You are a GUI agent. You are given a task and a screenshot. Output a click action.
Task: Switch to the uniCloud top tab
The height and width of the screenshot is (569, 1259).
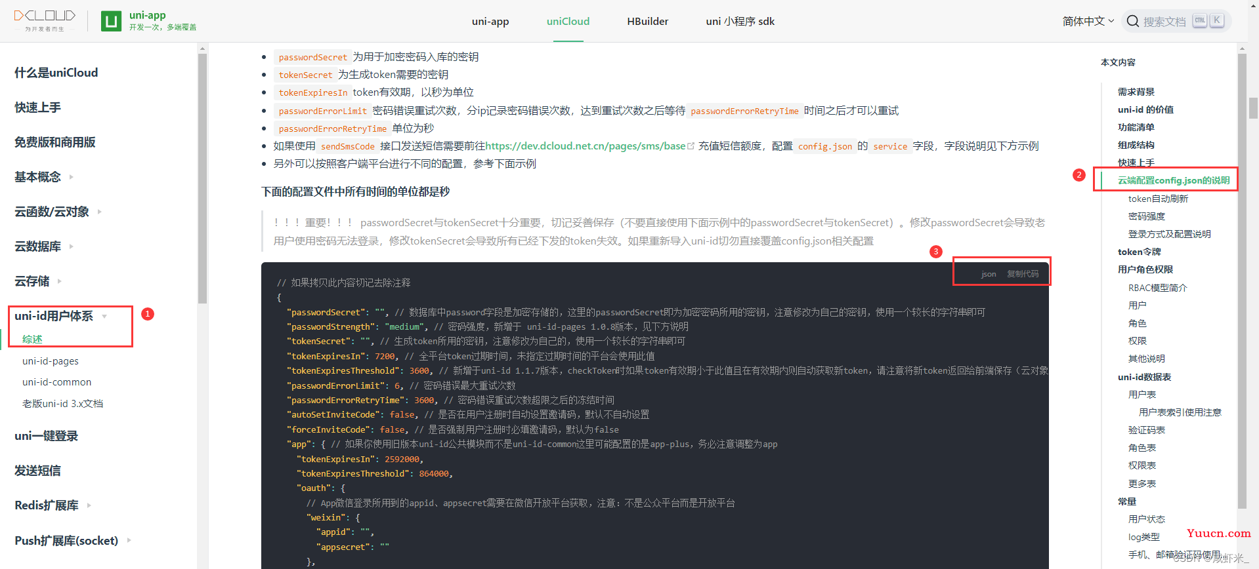point(568,21)
